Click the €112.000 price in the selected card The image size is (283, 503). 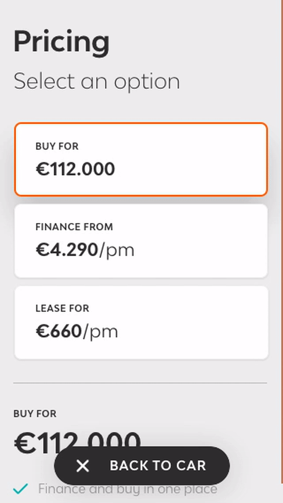coord(75,169)
